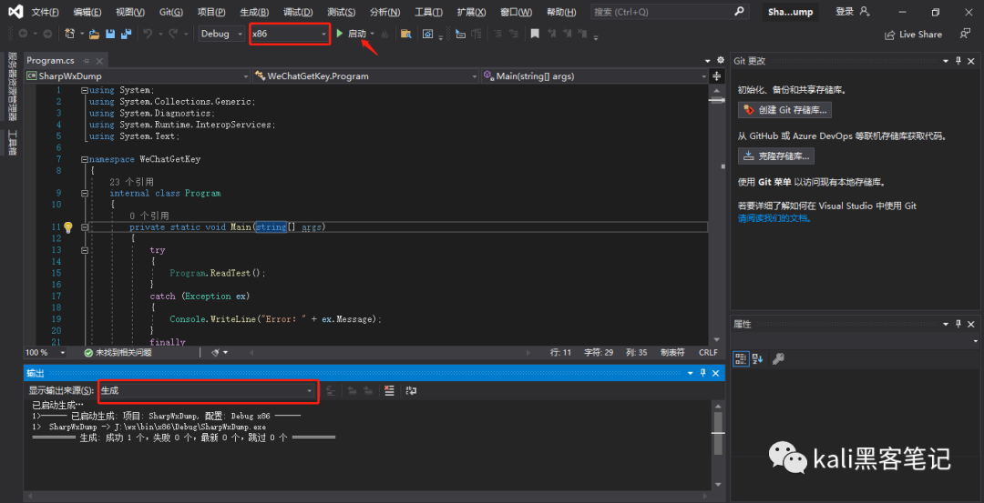Viewport: 984px width, 503px height.
Task: Open the x86 platform dropdown
Action: 290,34
